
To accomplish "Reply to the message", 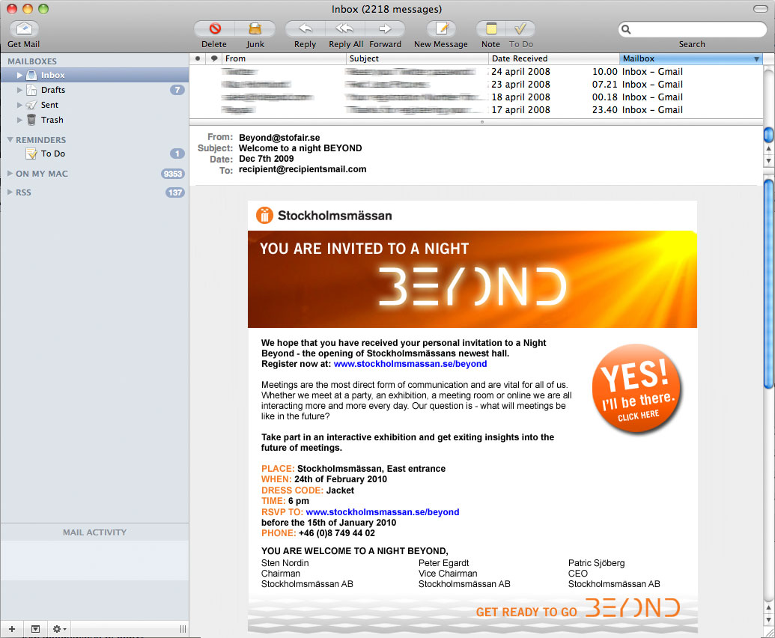I will [305, 28].
